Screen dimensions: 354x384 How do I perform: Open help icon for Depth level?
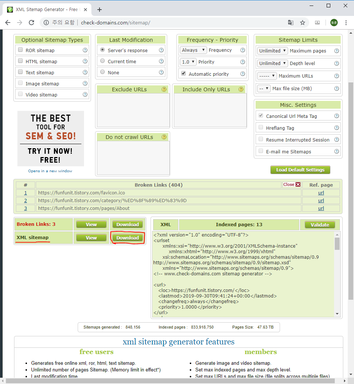point(337,64)
